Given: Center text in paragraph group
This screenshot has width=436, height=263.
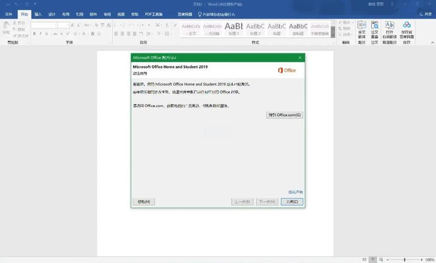Looking at the screenshot, I should click(x=122, y=34).
